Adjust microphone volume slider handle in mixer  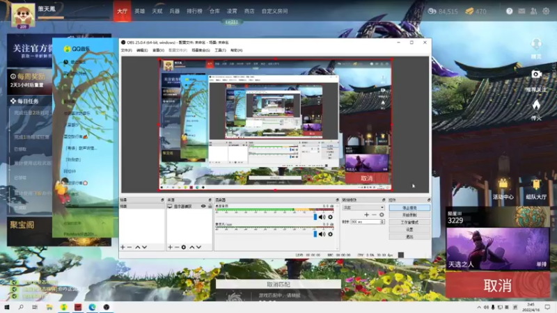(x=315, y=234)
